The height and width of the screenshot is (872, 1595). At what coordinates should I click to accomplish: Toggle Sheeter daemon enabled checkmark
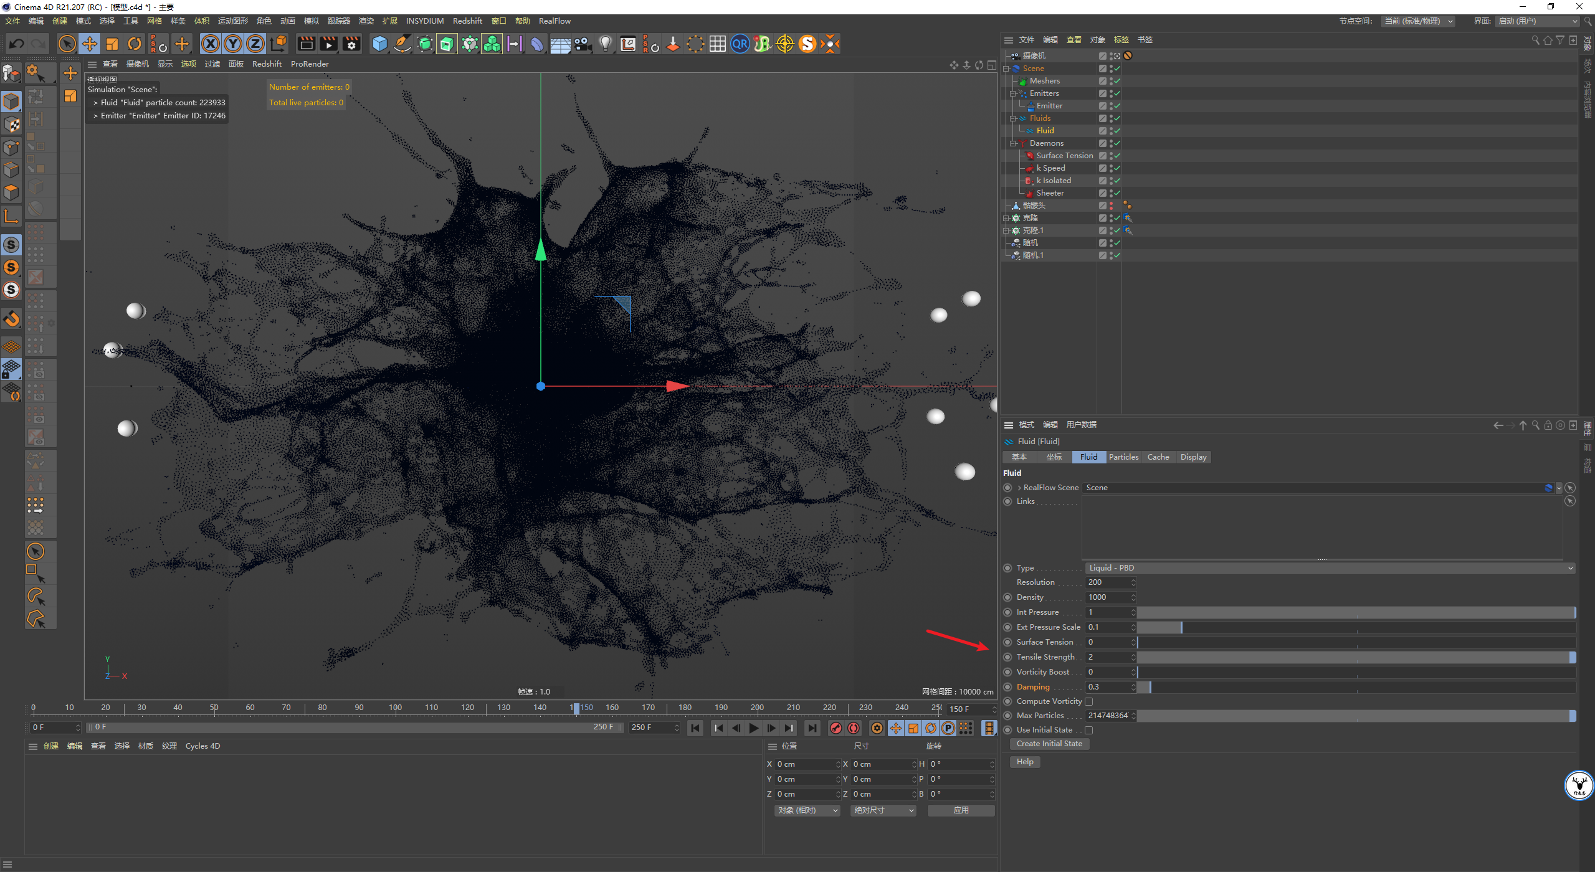click(1116, 193)
